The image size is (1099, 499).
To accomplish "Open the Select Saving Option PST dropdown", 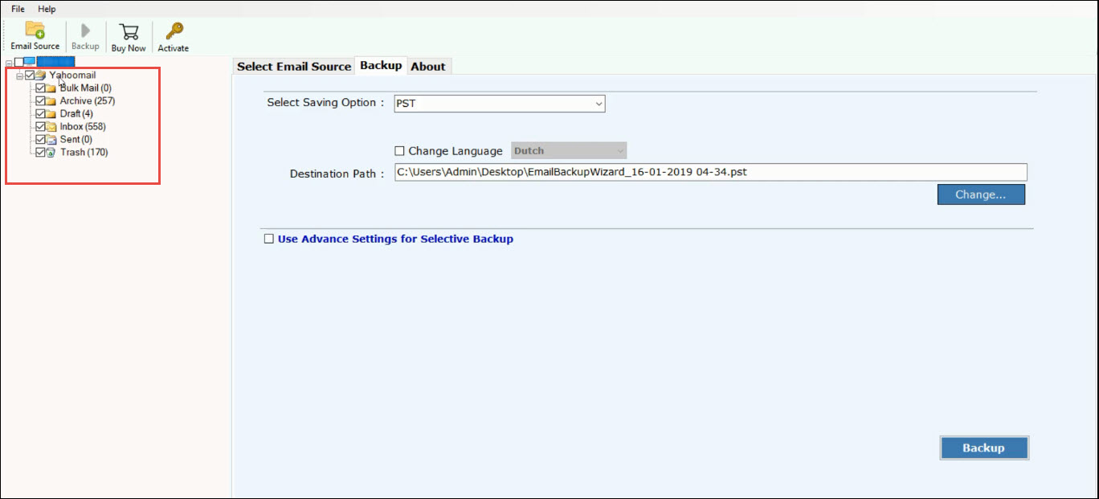I will point(500,103).
